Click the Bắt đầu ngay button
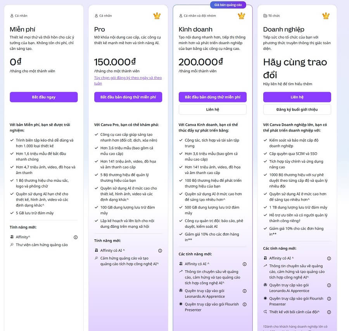This screenshot has width=349, height=331. coord(43,97)
